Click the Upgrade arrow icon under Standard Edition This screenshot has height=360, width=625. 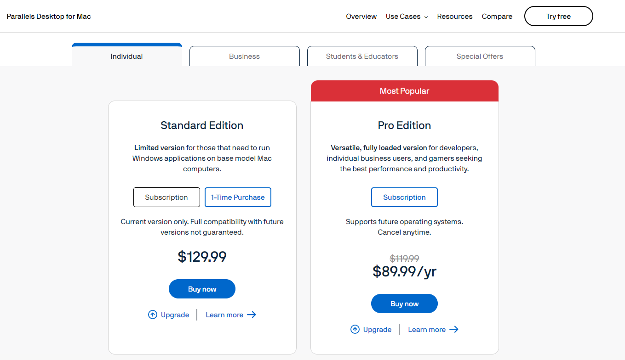(x=152, y=315)
